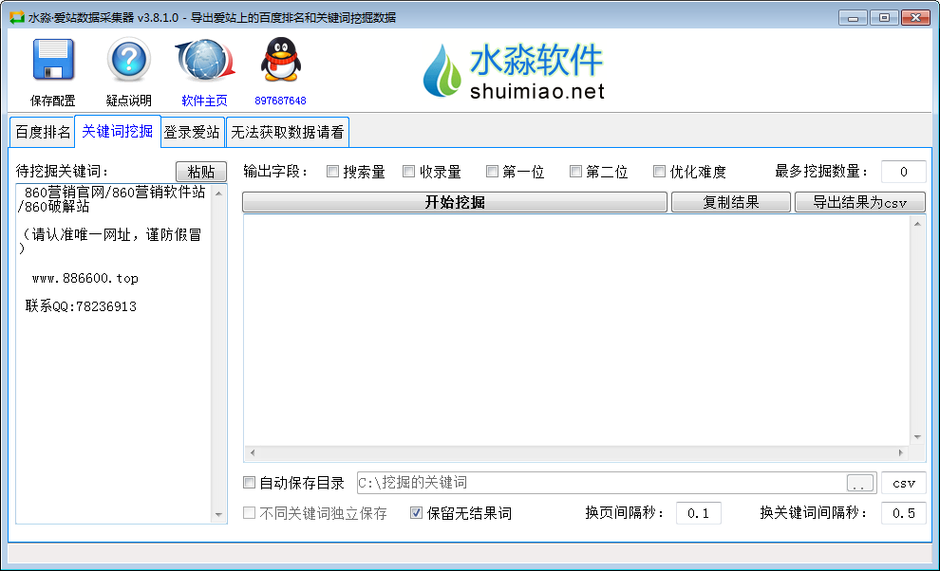Image resolution: width=940 pixels, height=571 pixels.
Task: Open the 登录爱站 tab
Action: [x=192, y=132]
